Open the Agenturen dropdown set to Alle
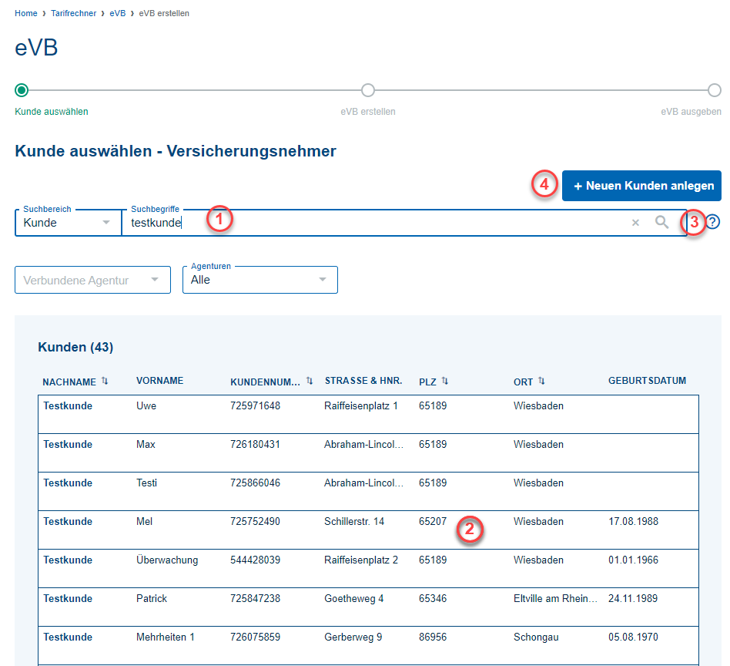730x666 pixels. click(260, 280)
